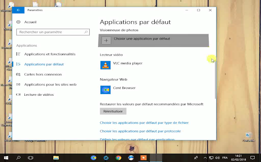Image resolution: width=261 pixels, height=162 pixels.
Task: Click the Lecteur vidéo label
Action: click(111, 55)
